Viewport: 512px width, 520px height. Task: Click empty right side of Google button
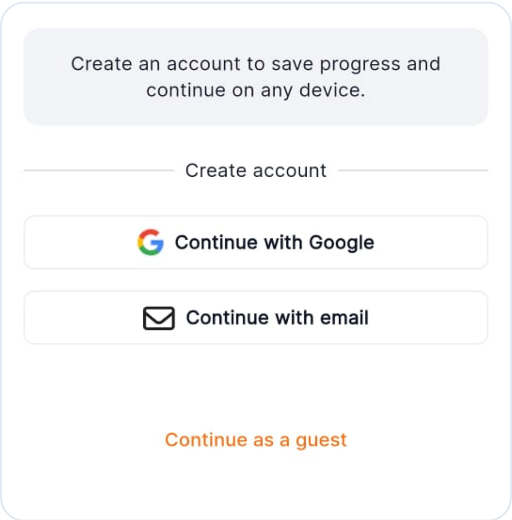[x=431, y=242]
